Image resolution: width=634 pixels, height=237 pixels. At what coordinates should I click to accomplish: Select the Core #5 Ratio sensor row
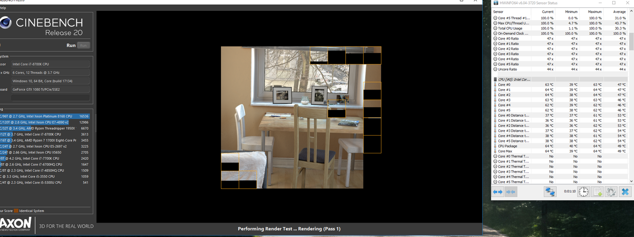tap(560, 64)
